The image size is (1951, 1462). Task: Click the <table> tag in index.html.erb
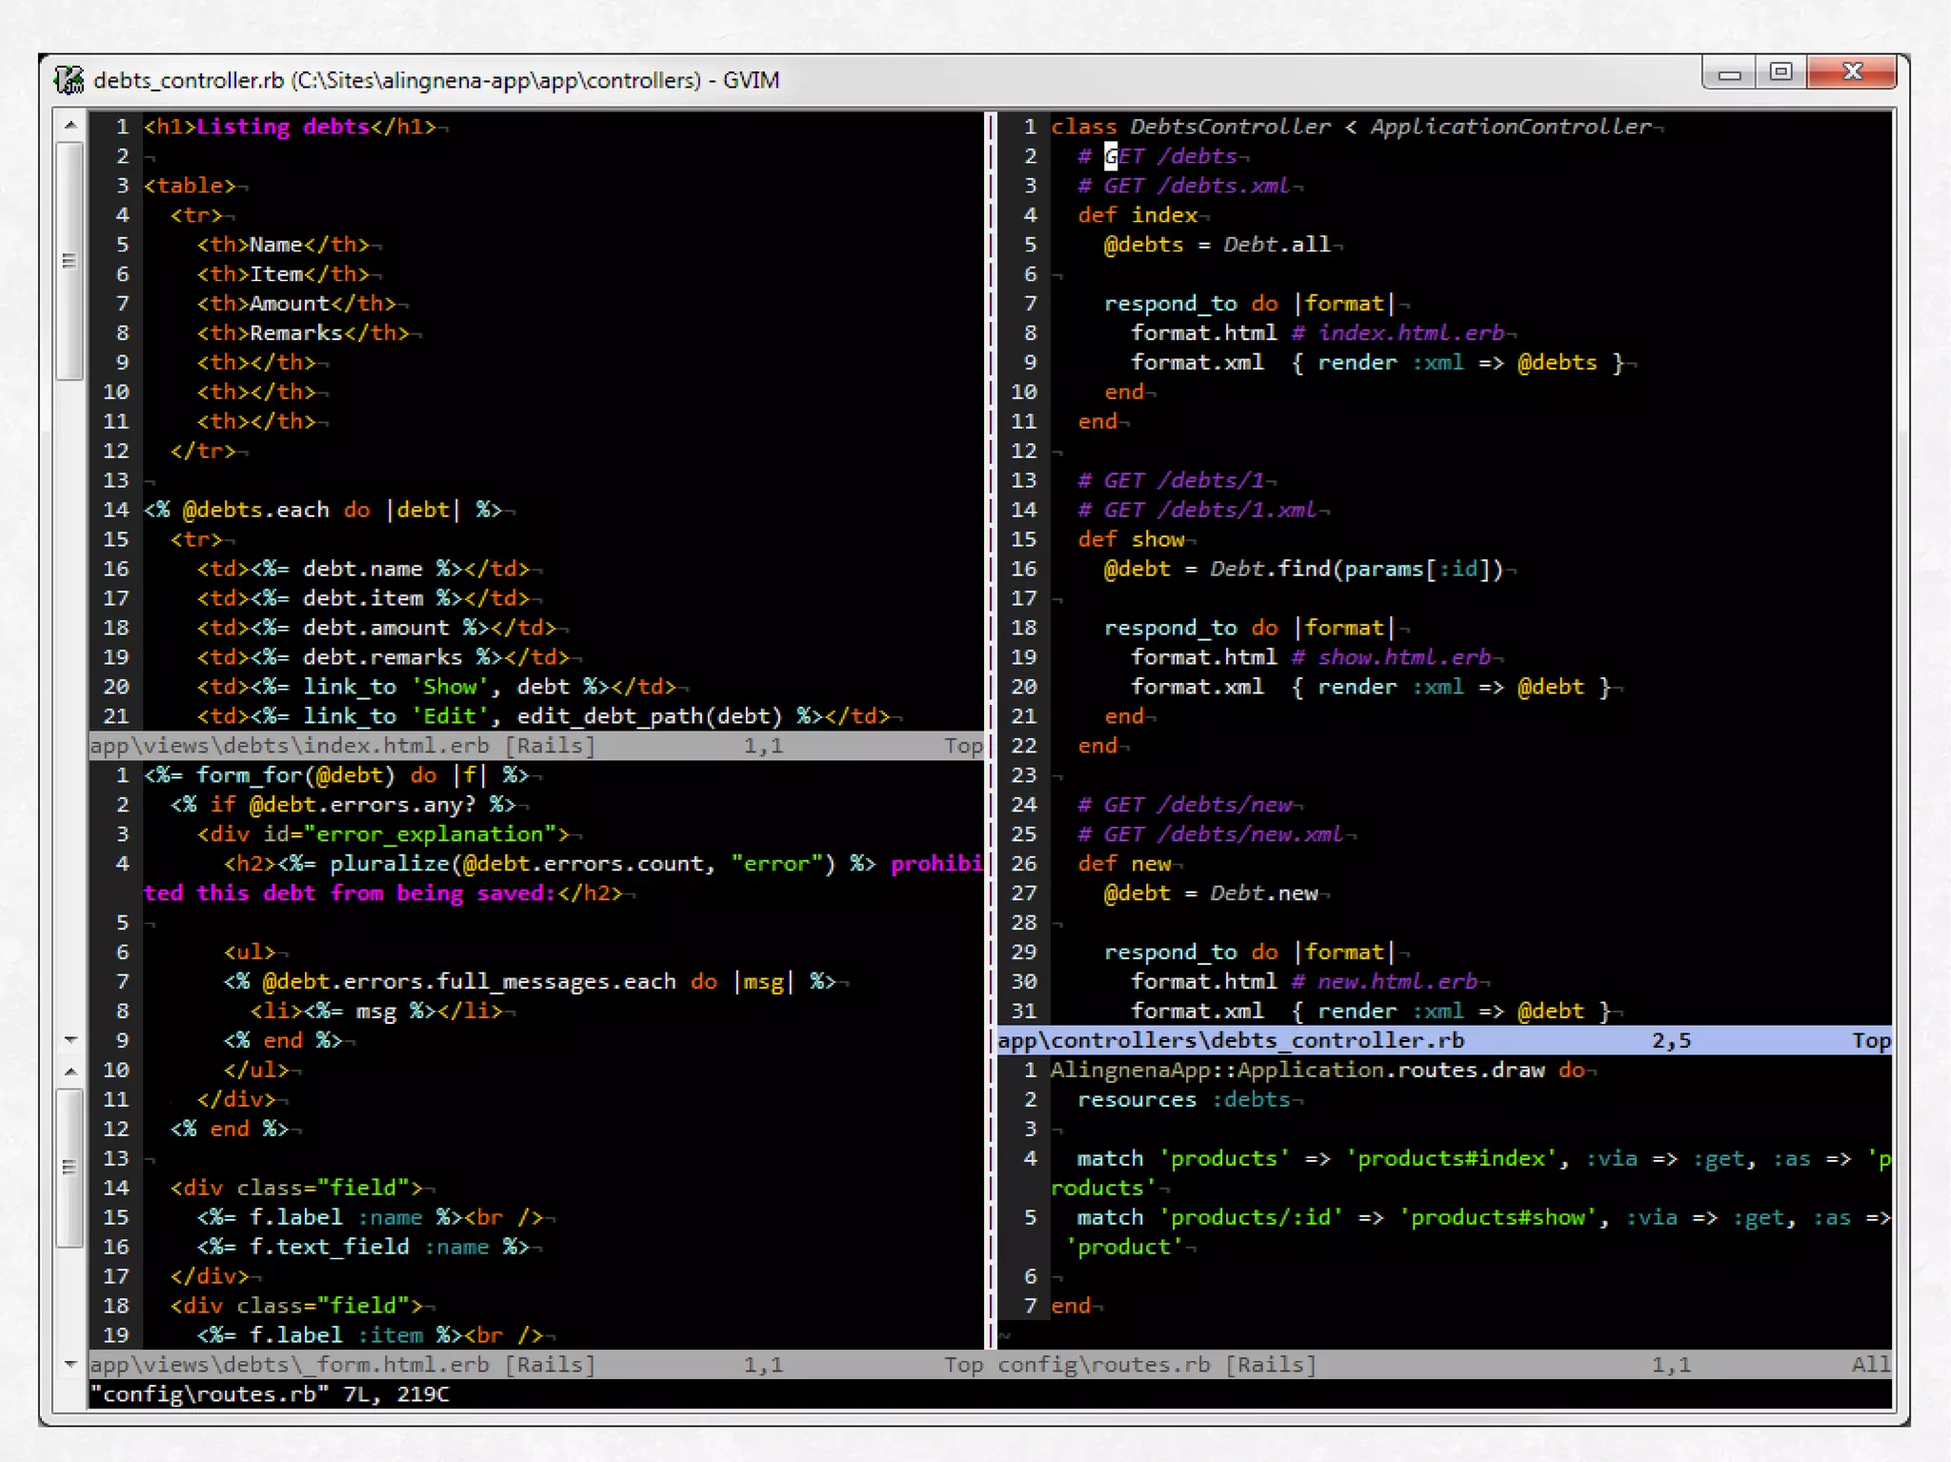pyautogui.click(x=190, y=186)
